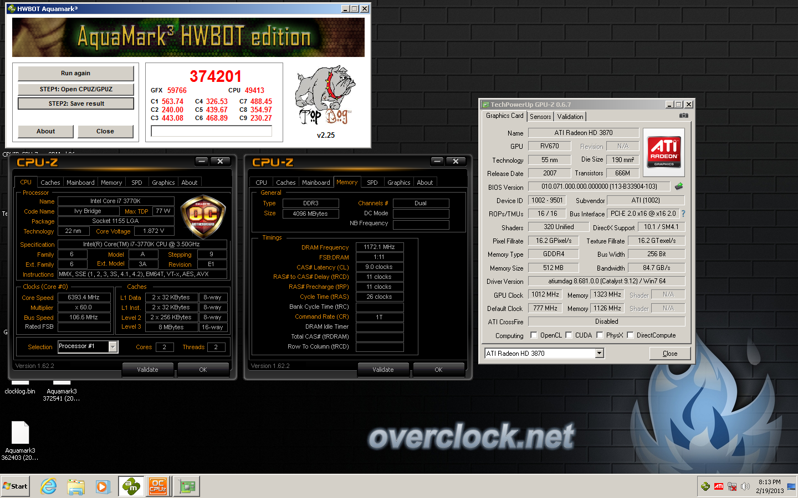Open the SPD tab in right CPU-Z

(372, 183)
